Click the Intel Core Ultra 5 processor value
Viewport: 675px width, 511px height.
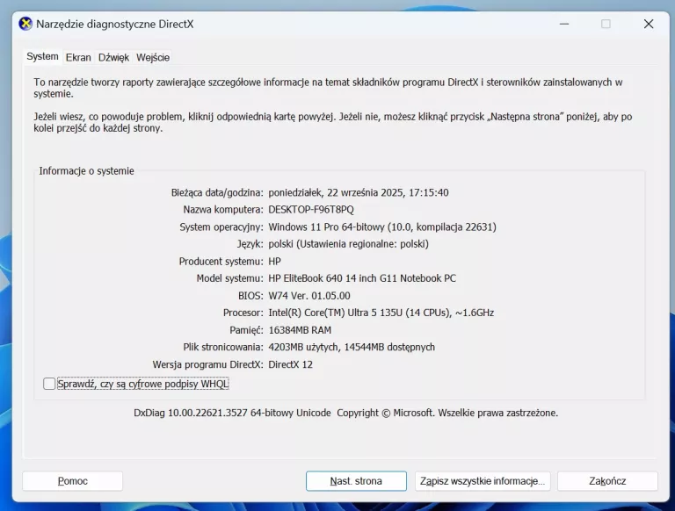tap(381, 313)
